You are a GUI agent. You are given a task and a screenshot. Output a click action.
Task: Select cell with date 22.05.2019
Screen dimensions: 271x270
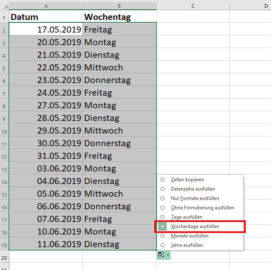pos(46,67)
